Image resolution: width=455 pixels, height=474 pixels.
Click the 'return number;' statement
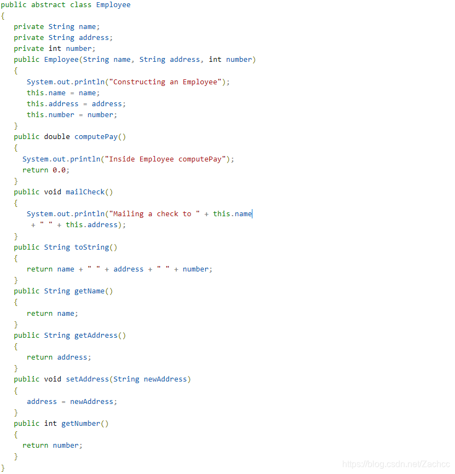[53, 446]
